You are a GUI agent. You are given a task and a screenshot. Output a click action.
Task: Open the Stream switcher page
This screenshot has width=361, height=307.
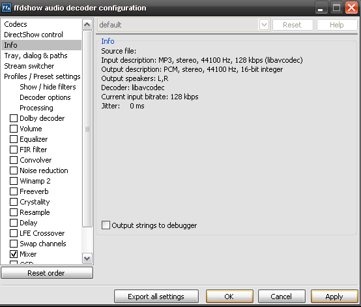(29, 66)
